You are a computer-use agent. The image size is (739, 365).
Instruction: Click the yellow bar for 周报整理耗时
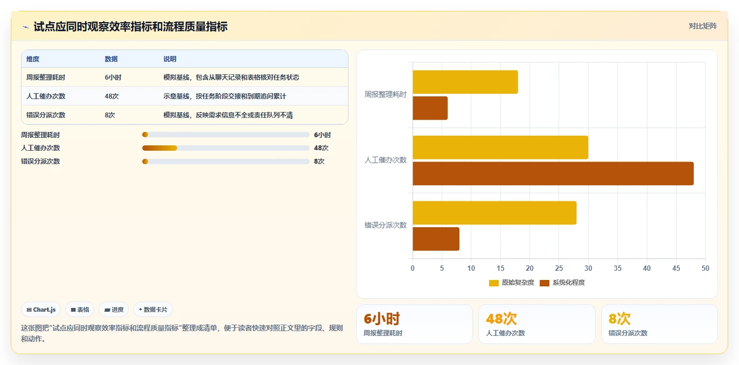click(465, 82)
